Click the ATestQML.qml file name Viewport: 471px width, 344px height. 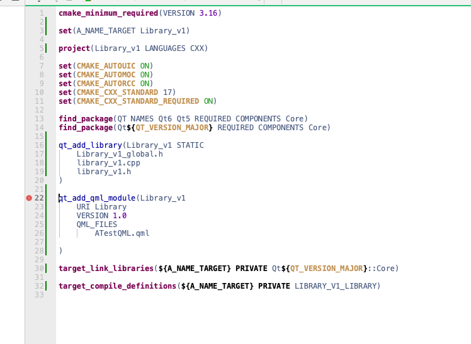122,233
